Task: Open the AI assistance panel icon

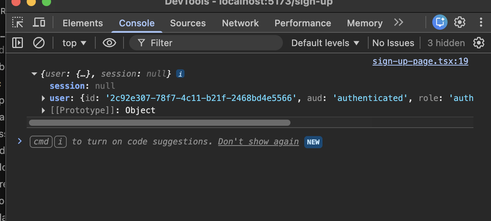Action: pyautogui.click(x=440, y=22)
